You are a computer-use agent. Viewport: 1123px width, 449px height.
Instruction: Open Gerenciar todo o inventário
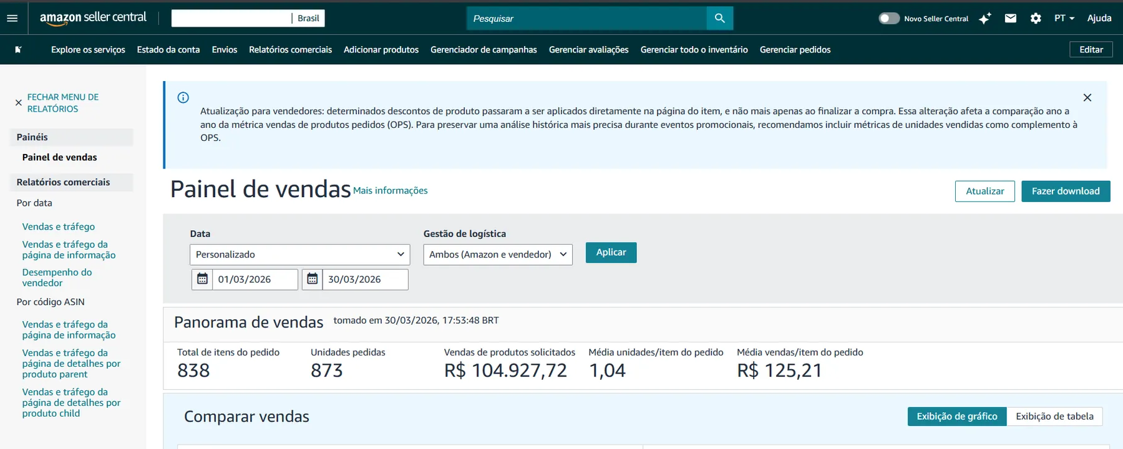click(x=694, y=49)
